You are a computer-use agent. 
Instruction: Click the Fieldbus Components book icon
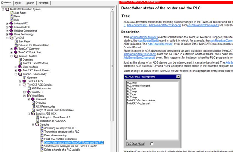coord(11,31)
